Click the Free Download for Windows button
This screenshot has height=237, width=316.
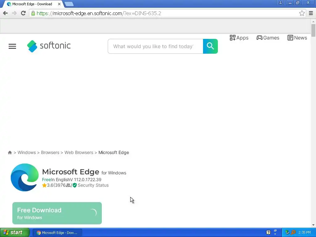[57, 213]
